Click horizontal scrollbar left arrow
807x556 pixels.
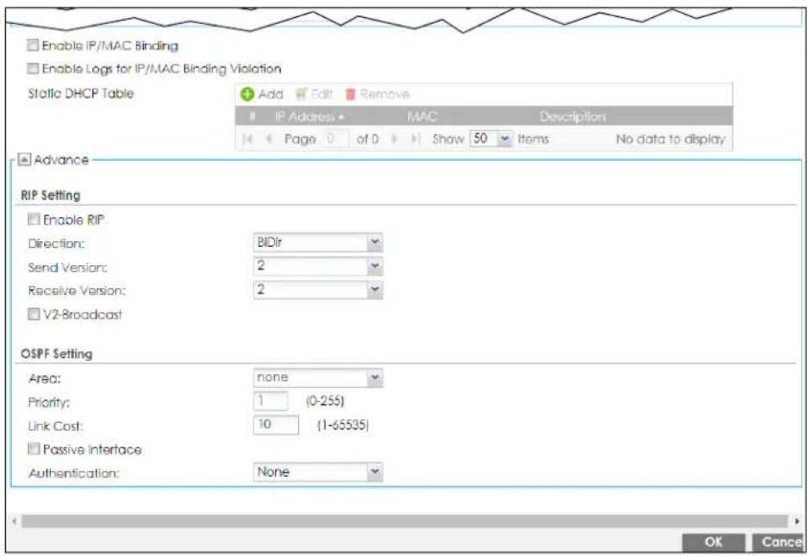click(15, 521)
